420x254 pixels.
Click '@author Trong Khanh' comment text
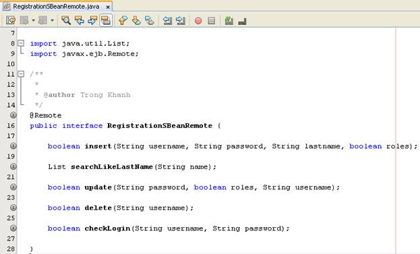point(87,95)
